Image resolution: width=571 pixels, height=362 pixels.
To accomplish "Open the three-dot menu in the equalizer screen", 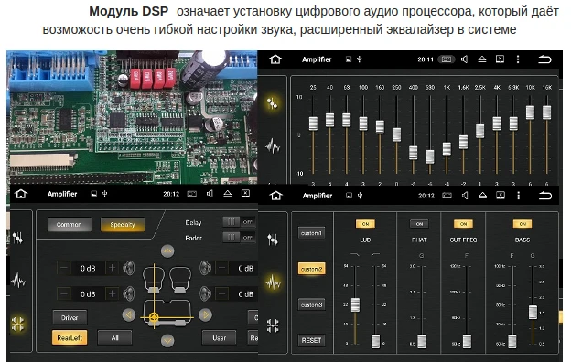I will 518,59.
